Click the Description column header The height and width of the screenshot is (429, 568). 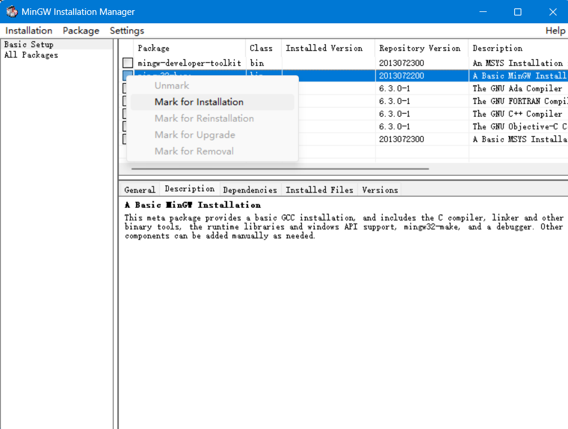(x=518, y=48)
